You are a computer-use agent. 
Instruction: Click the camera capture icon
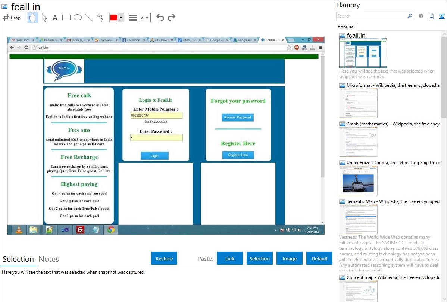tap(421, 16)
